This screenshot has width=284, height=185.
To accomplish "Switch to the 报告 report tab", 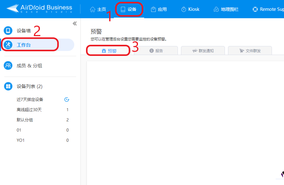I will click(x=156, y=51).
